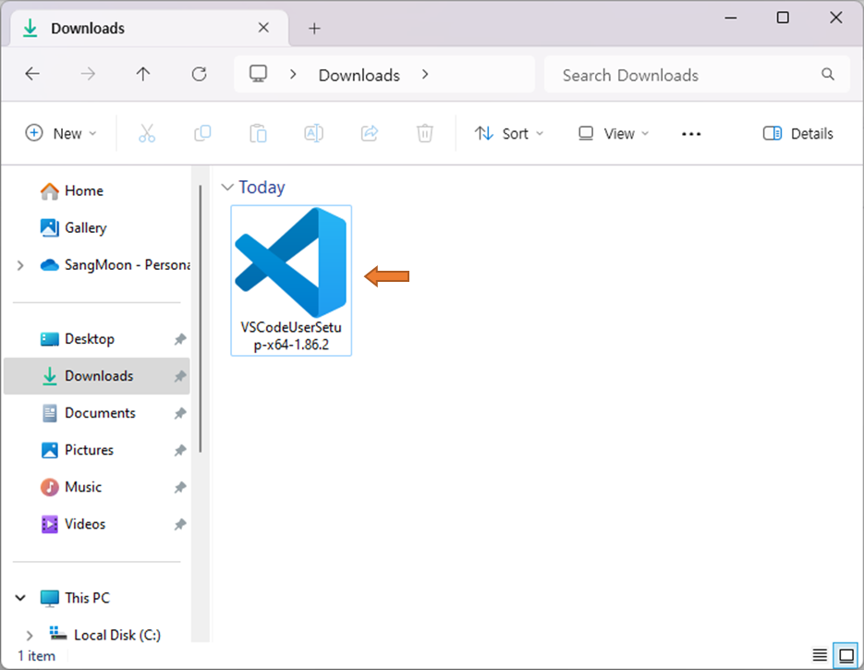Click the file name VSCodeUserSetup-x64-1.86.2
Viewport: 864px width, 670px height.
[291, 335]
